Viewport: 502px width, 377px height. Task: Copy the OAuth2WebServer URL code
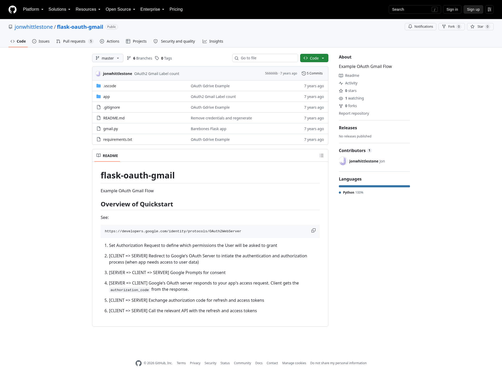[313, 230]
